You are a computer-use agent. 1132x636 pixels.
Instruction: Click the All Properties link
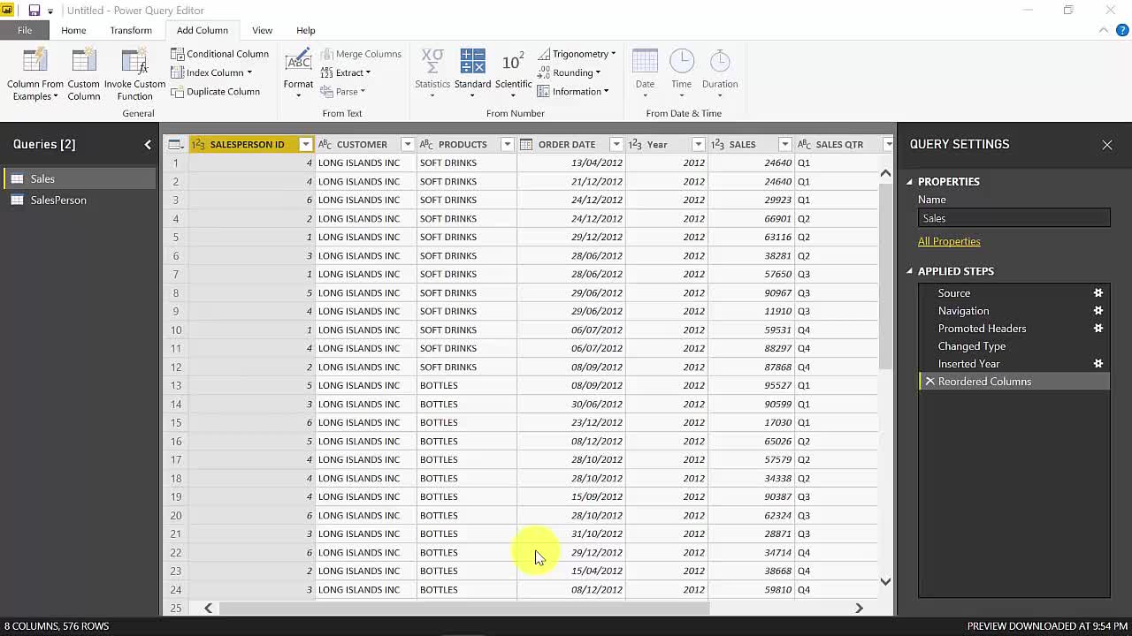pyautogui.click(x=949, y=241)
